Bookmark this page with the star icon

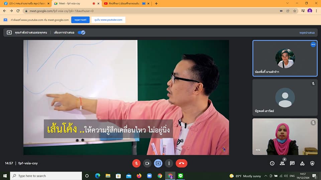(x=295, y=11)
